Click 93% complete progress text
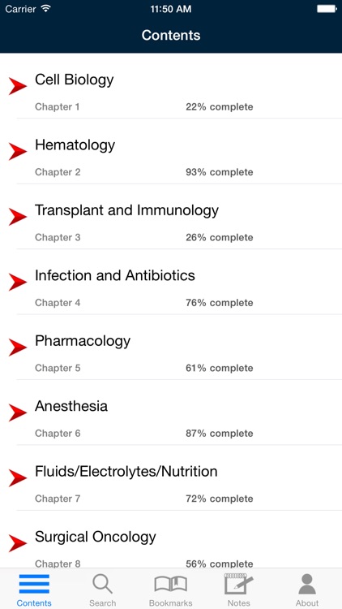The width and height of the screenshot is (342, 609). pos(220,172)
